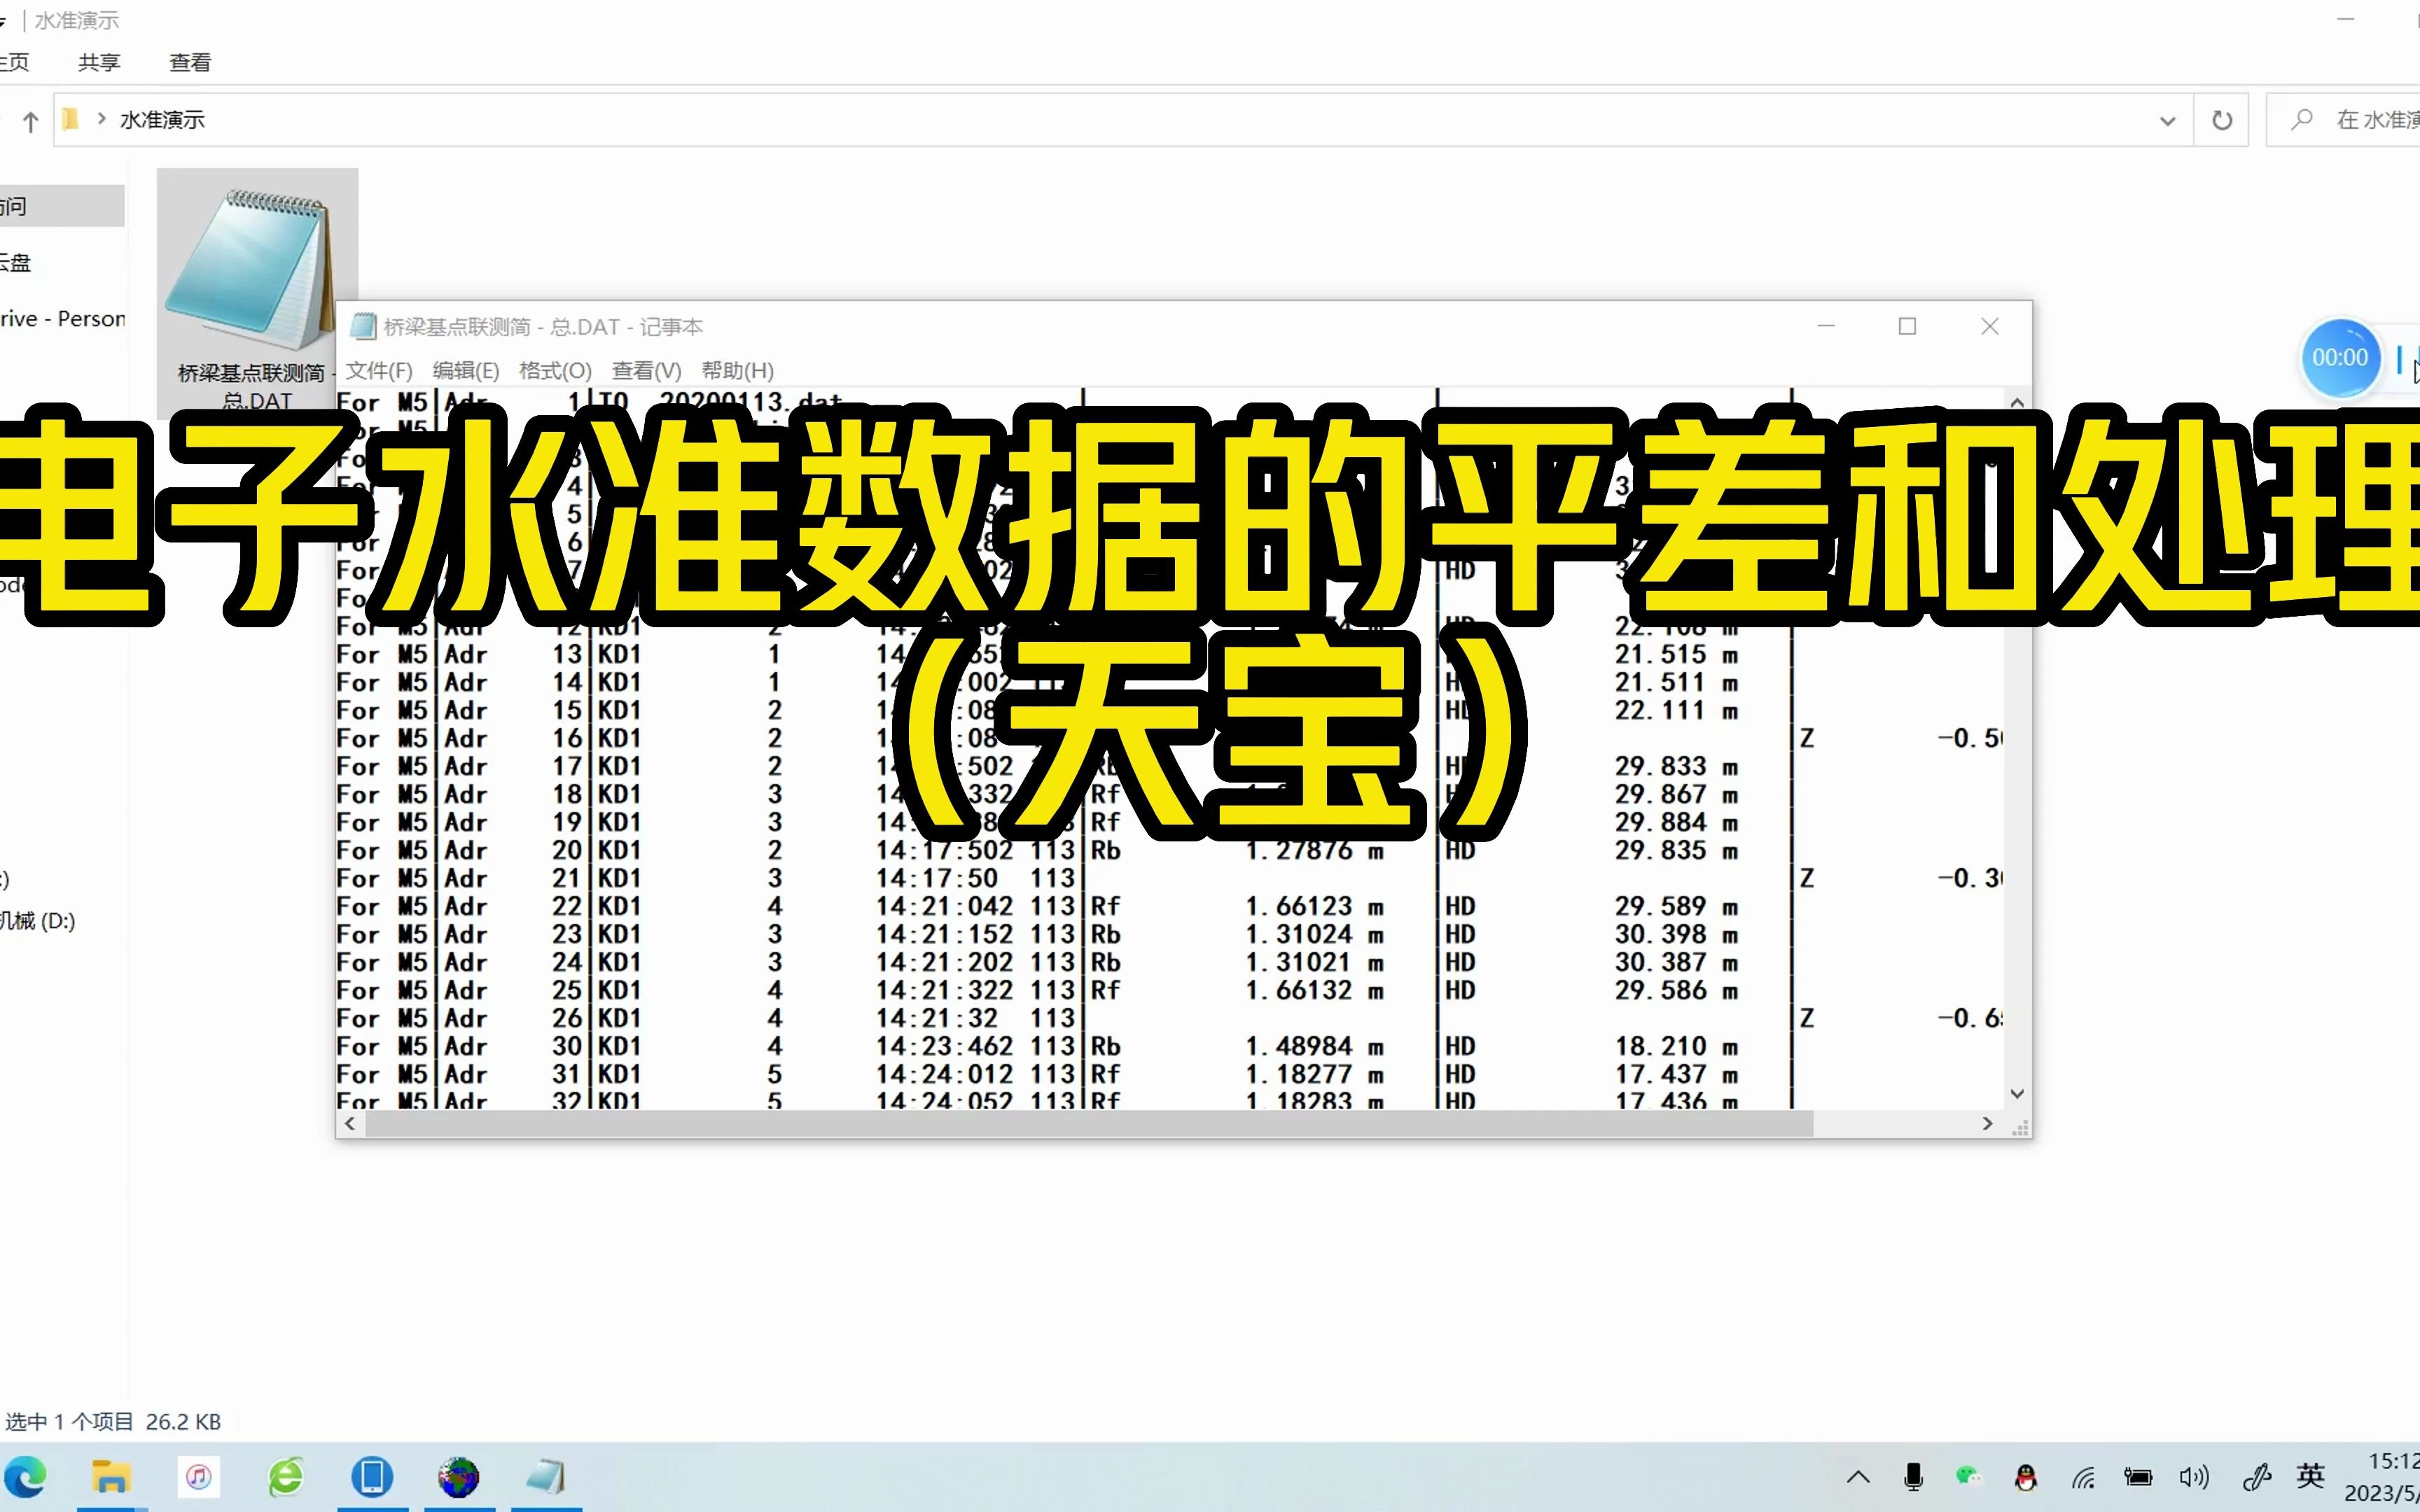This screenshot has width=2420, height=1512.
Task: Click the 00:00 recording timer bubble
Action: click(2339, 358)
